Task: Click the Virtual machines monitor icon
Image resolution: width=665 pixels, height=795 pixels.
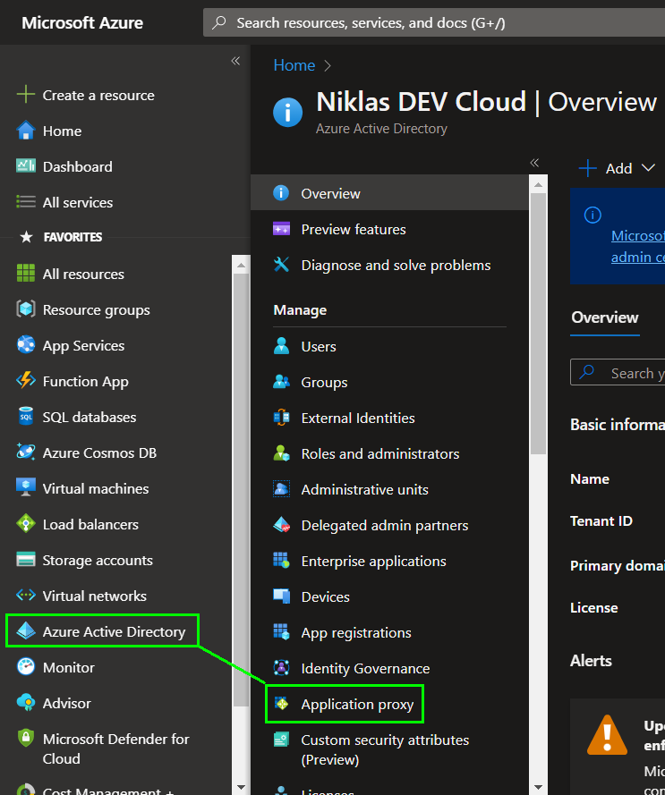Action: click(x=26, y=488)
